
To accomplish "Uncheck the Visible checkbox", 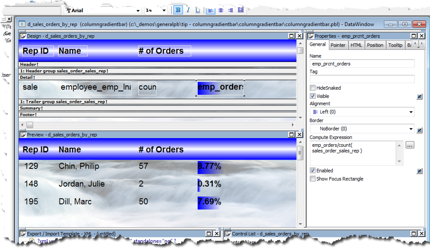I will 313,96.
